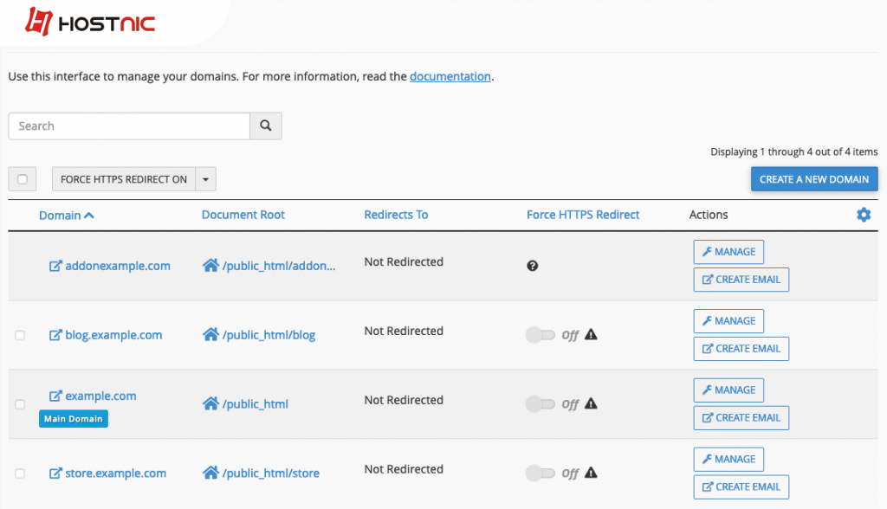Image resolution: width=887 pixels, height=509 pixels.
Task: Click warning triangle in store.example.com row
Action: (591, 473)
